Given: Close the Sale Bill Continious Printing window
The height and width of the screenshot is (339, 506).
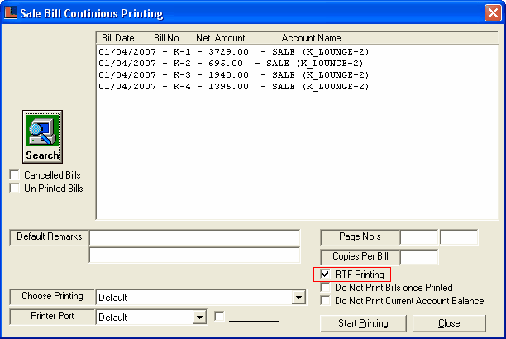Looking at the screenshot, I should [x=493, y=13].
